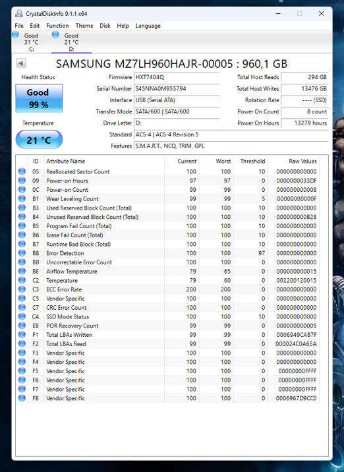Click status orb of Uncorrectable Error Count

(22, 262)
